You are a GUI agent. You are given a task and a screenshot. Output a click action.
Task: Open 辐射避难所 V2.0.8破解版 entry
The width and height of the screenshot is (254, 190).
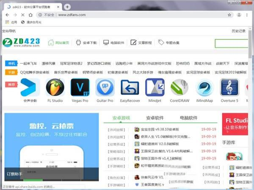pyautogui.click(x=160, y=144)
